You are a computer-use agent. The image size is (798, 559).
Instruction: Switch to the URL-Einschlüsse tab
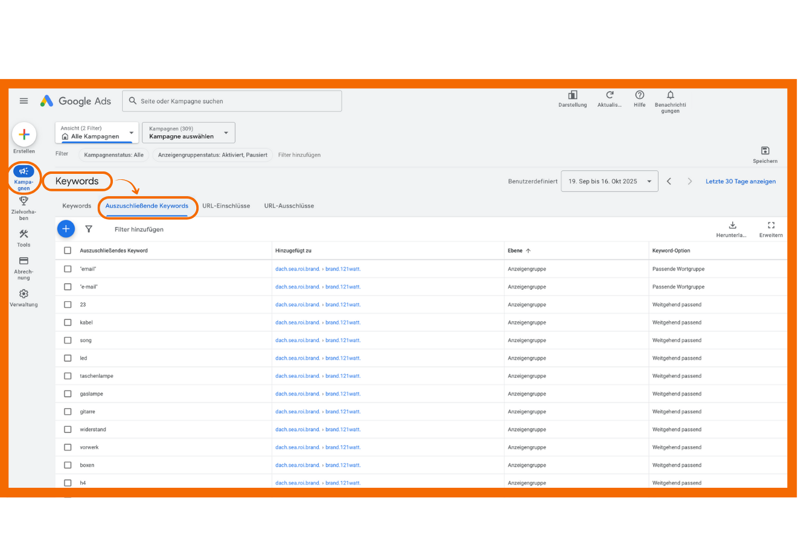click(x=226, y=206)
